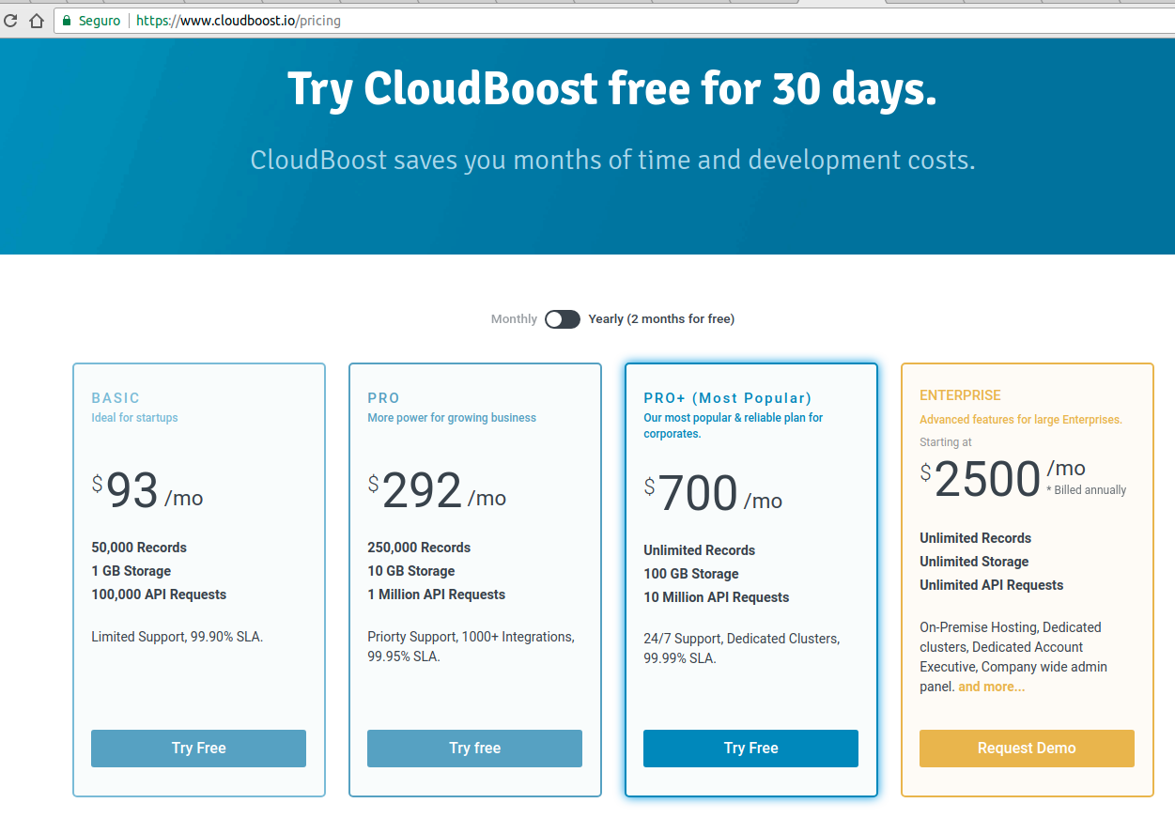Click 'Ideal for startups' subtitle
This screenshot has height=834, width=1175.
(134, 418)
